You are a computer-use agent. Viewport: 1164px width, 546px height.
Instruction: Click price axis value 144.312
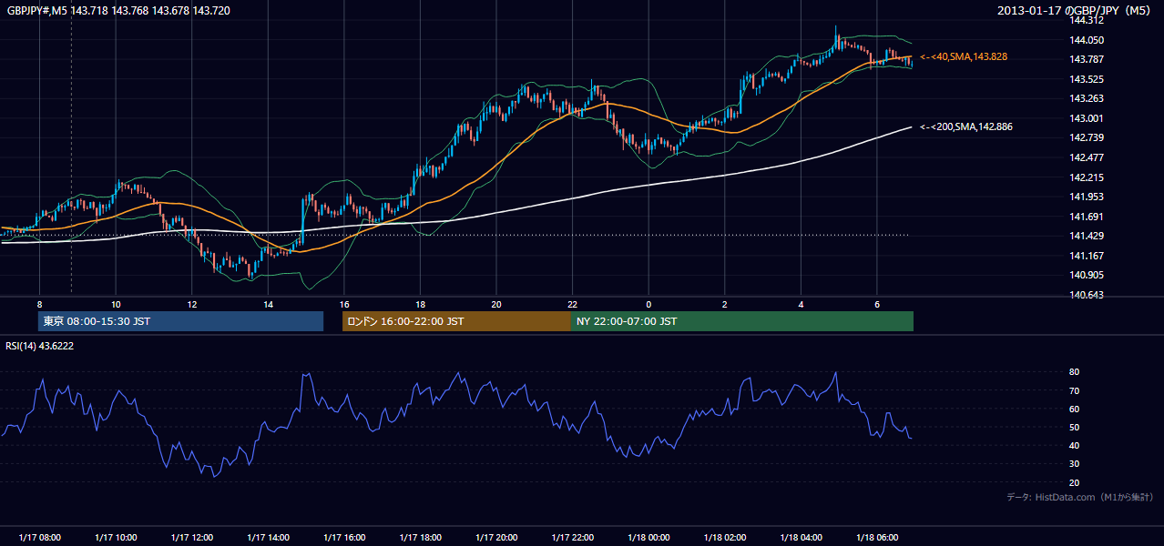click(x=1086, y=21)
